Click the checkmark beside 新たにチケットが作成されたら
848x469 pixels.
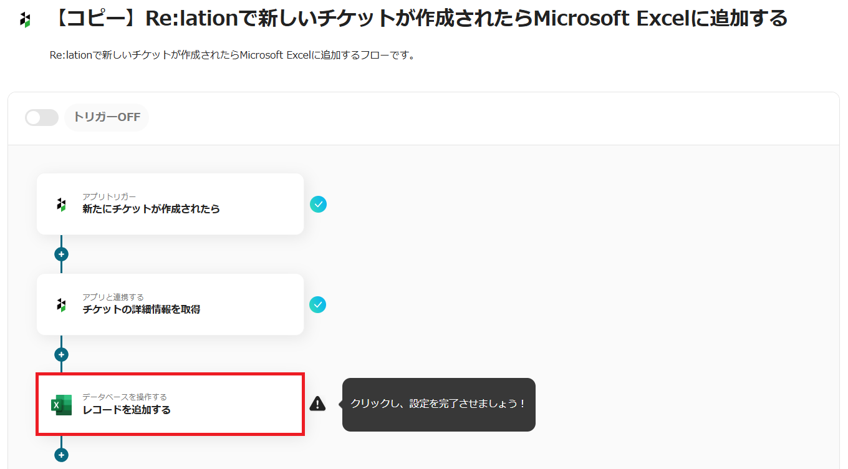tap(318, 204)
